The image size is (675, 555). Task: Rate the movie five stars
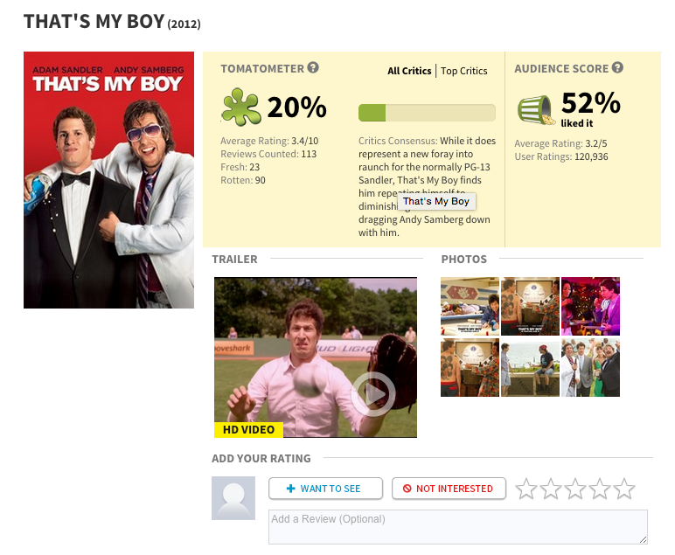click(624, 489)
